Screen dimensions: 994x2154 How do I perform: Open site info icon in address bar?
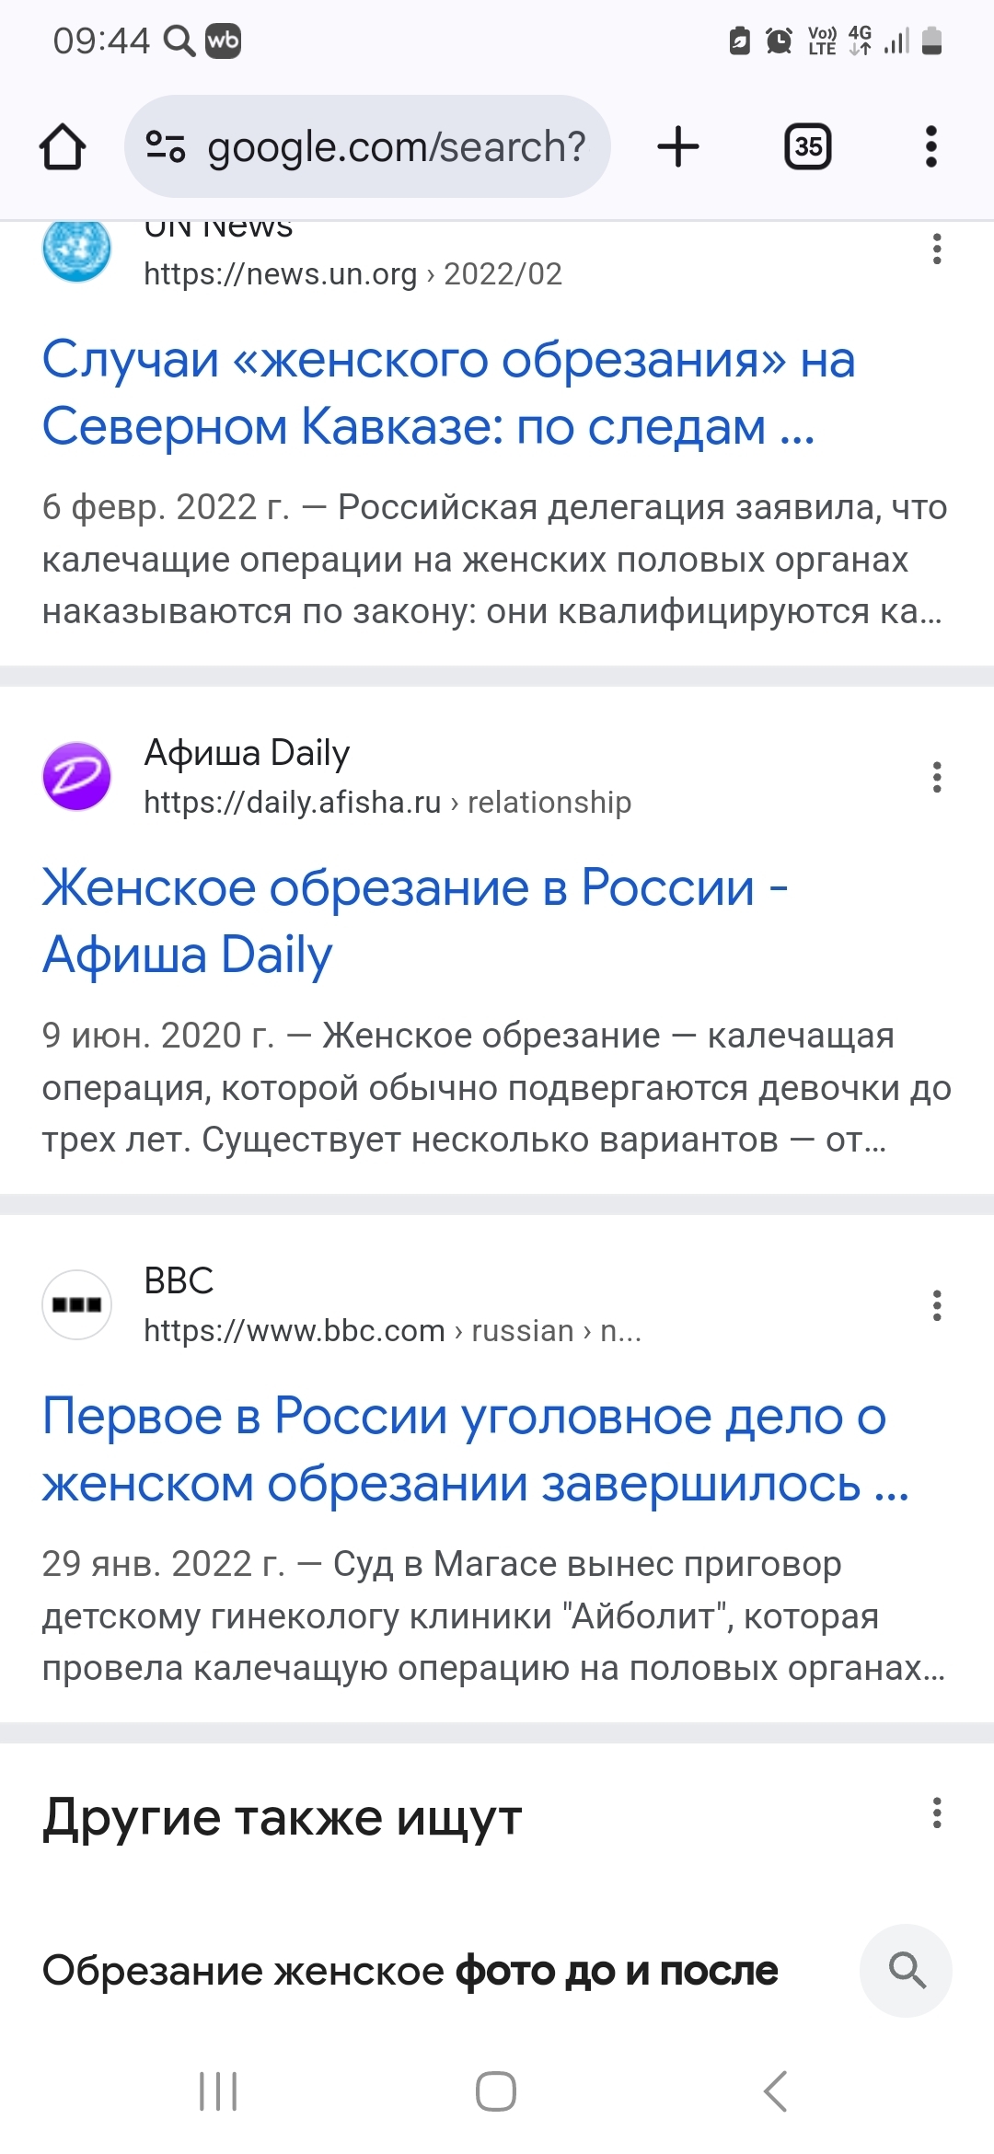pos(166,146)
